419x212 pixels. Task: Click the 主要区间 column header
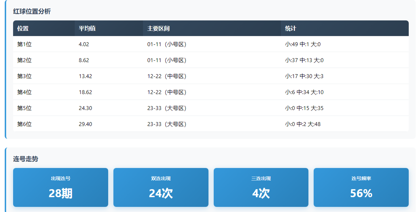click(158, 28)
